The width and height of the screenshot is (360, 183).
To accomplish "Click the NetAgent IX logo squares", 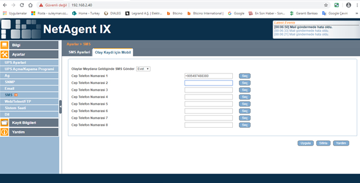I will pyautogui.click(x=21, y=29).
